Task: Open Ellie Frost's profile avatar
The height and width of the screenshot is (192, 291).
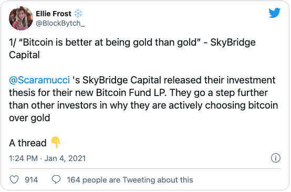Action: pos(21,18)
